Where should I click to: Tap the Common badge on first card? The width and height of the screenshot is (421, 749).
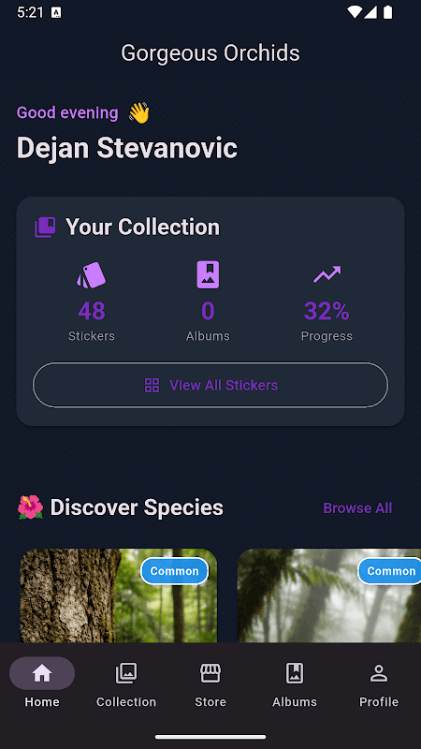tap(175, 571)
